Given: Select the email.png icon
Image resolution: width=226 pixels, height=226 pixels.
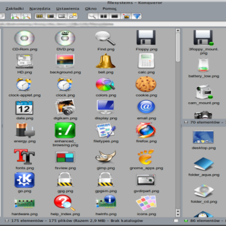Looking at the screenshot, I should [146, 107].
